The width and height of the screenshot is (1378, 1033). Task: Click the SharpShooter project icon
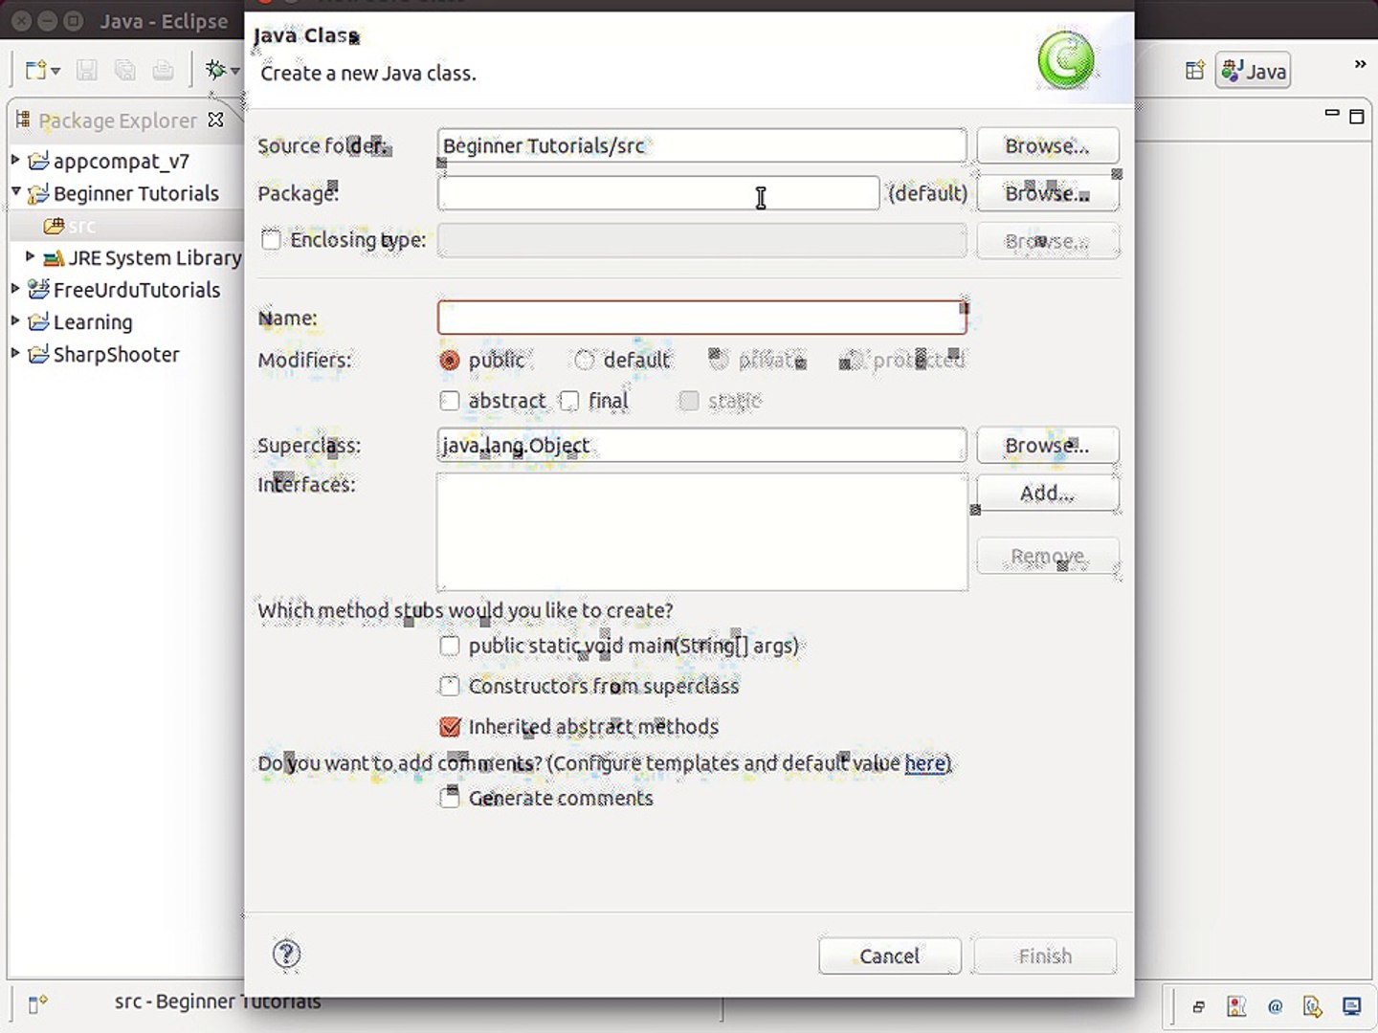[x=38, y=354]
